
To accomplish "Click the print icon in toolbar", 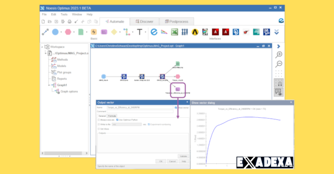I will coord(69,22).
